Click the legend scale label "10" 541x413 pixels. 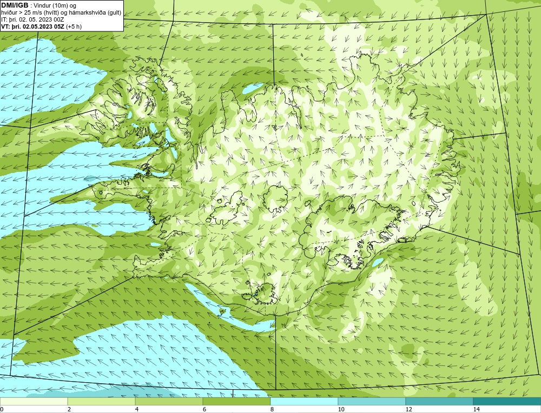coord(341,409)
